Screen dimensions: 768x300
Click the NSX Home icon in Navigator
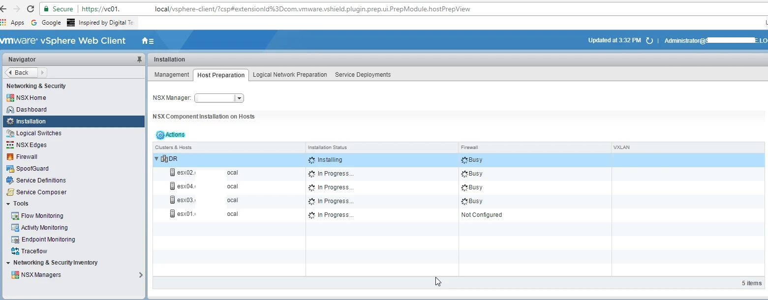pyautogui.click(x=10, y=98)
